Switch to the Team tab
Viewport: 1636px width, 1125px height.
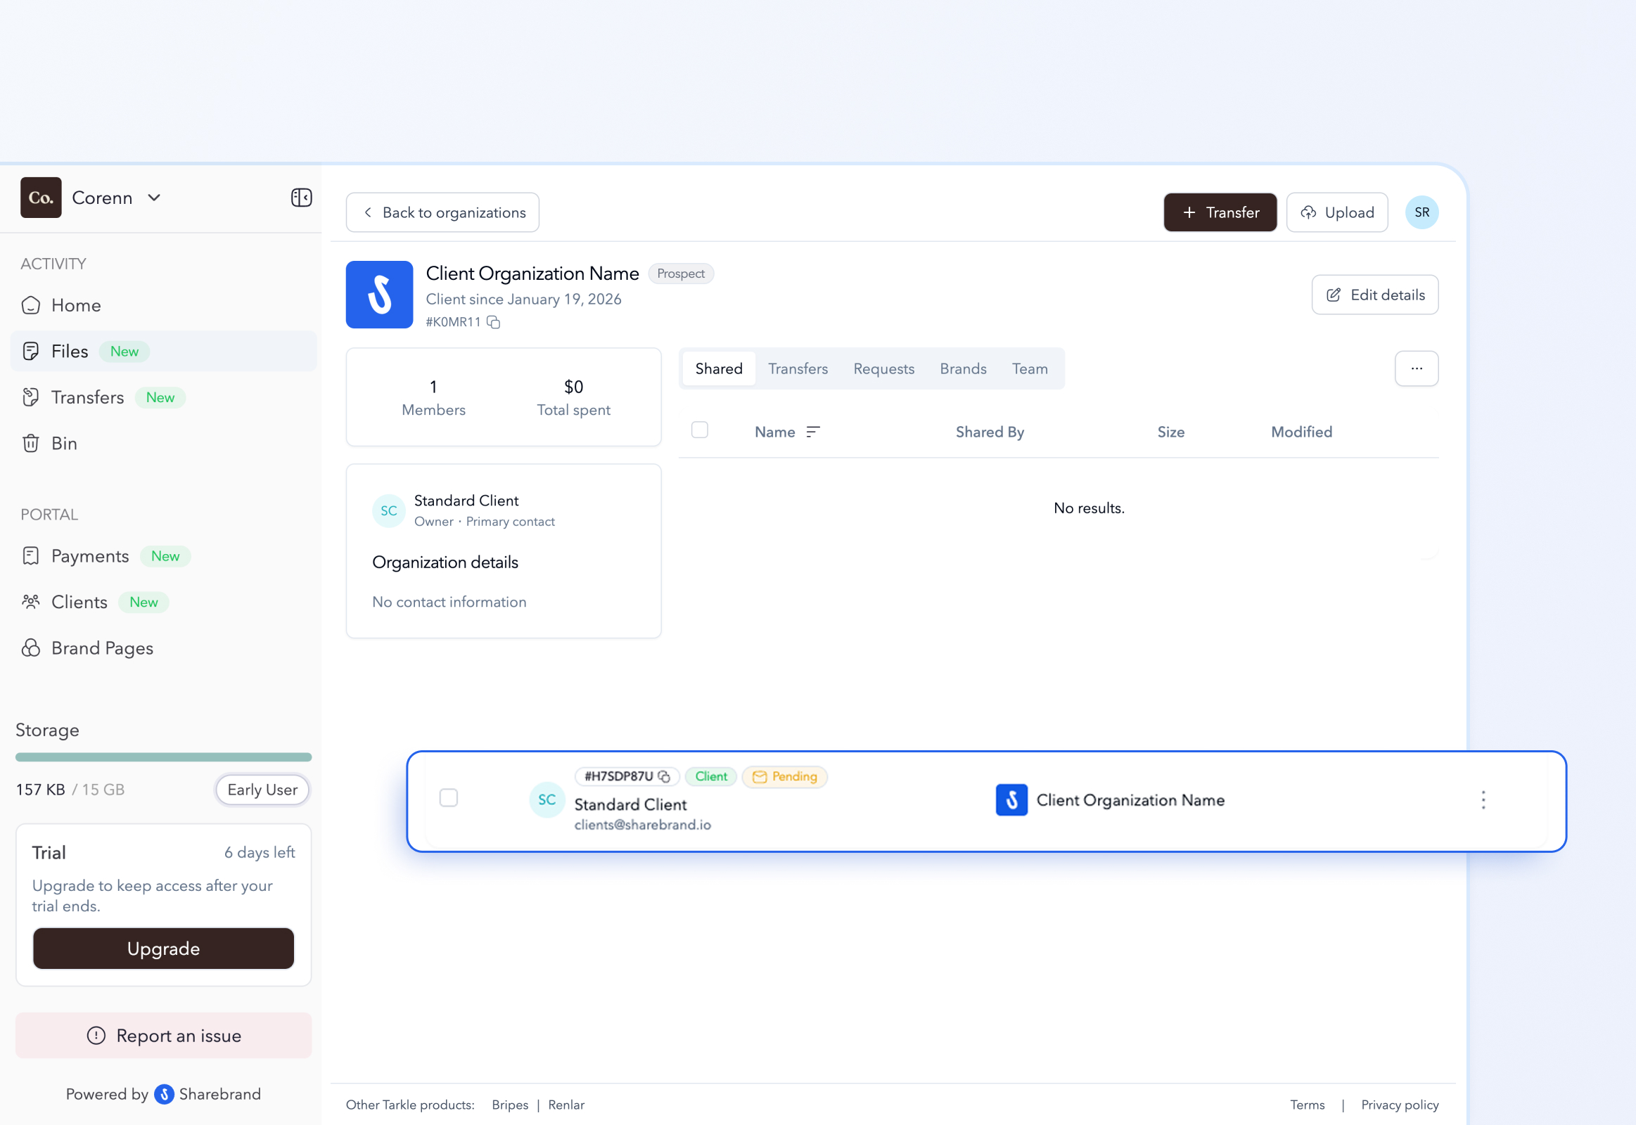pyautogui.click(x=1030, y=368)
